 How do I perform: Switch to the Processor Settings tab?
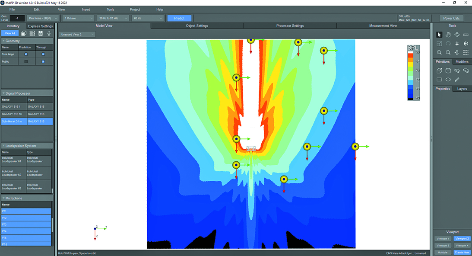pos(290,26)
